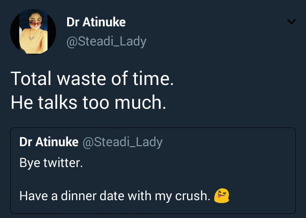The height and width of the screenshot is (218, 306).
Task: Click the "Have a dinner date" sentence
Action: point(115,196)
